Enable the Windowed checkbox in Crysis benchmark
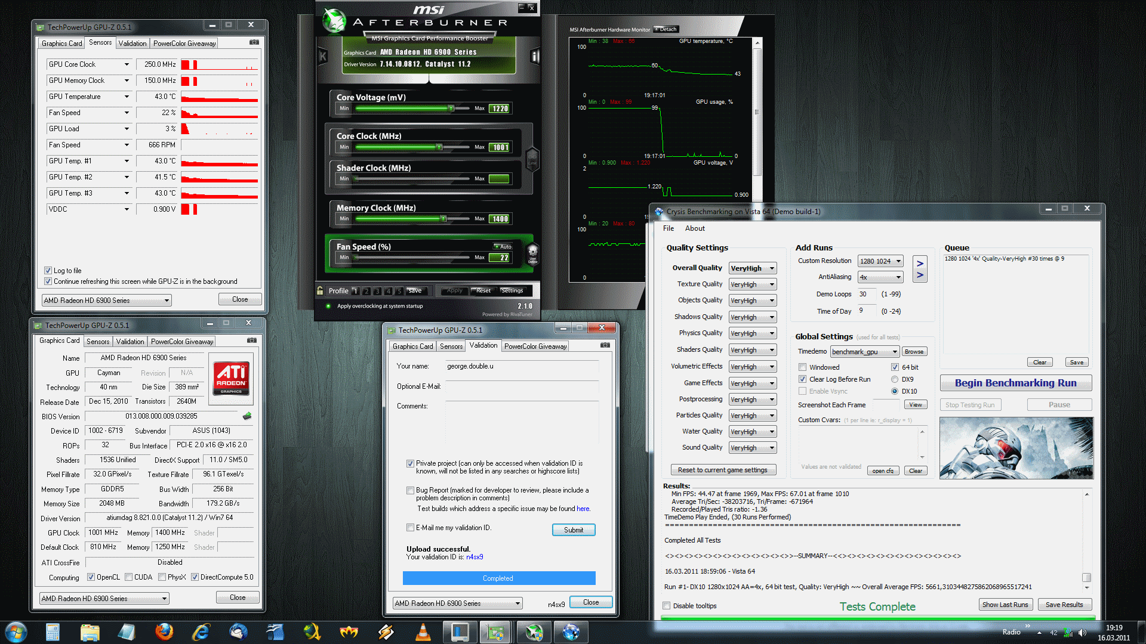This screenshot has height=644, width=1146. (x=803, y=367)
